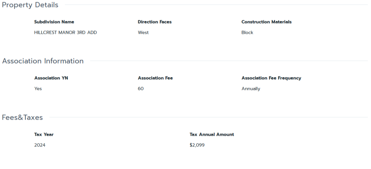Click the Fees&Taxes section heading
Screen dimensions: 371x169
[x=22, y=117]
